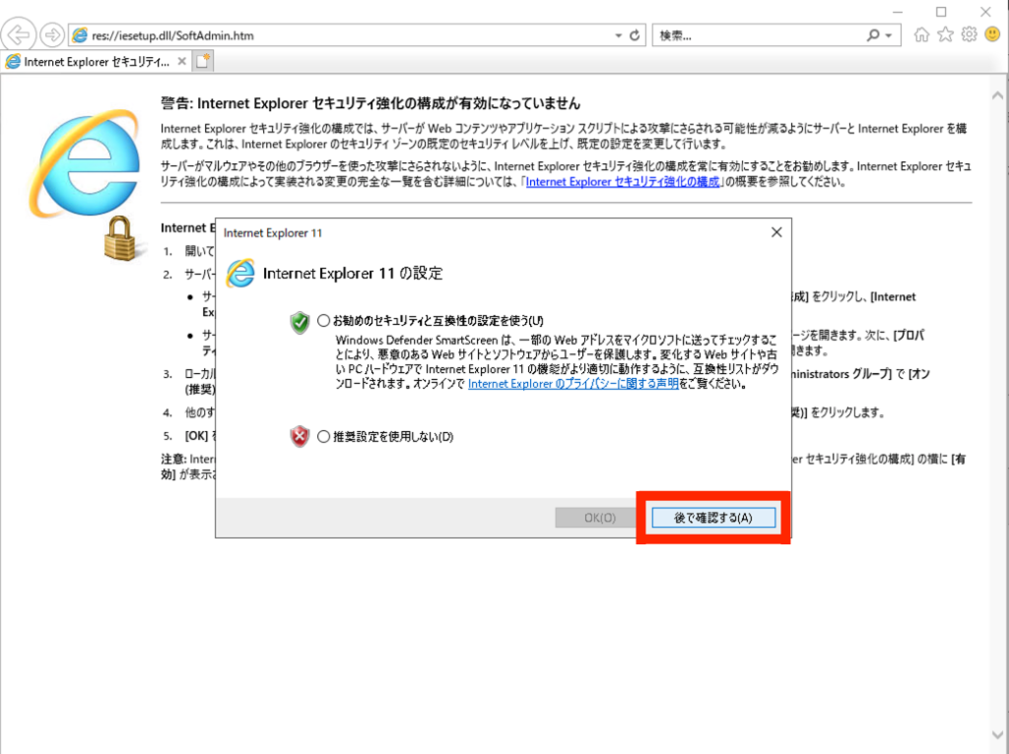Open the Home page via the house icon
The width and height of the screenshot is (1009, 754).
[922, 34]
